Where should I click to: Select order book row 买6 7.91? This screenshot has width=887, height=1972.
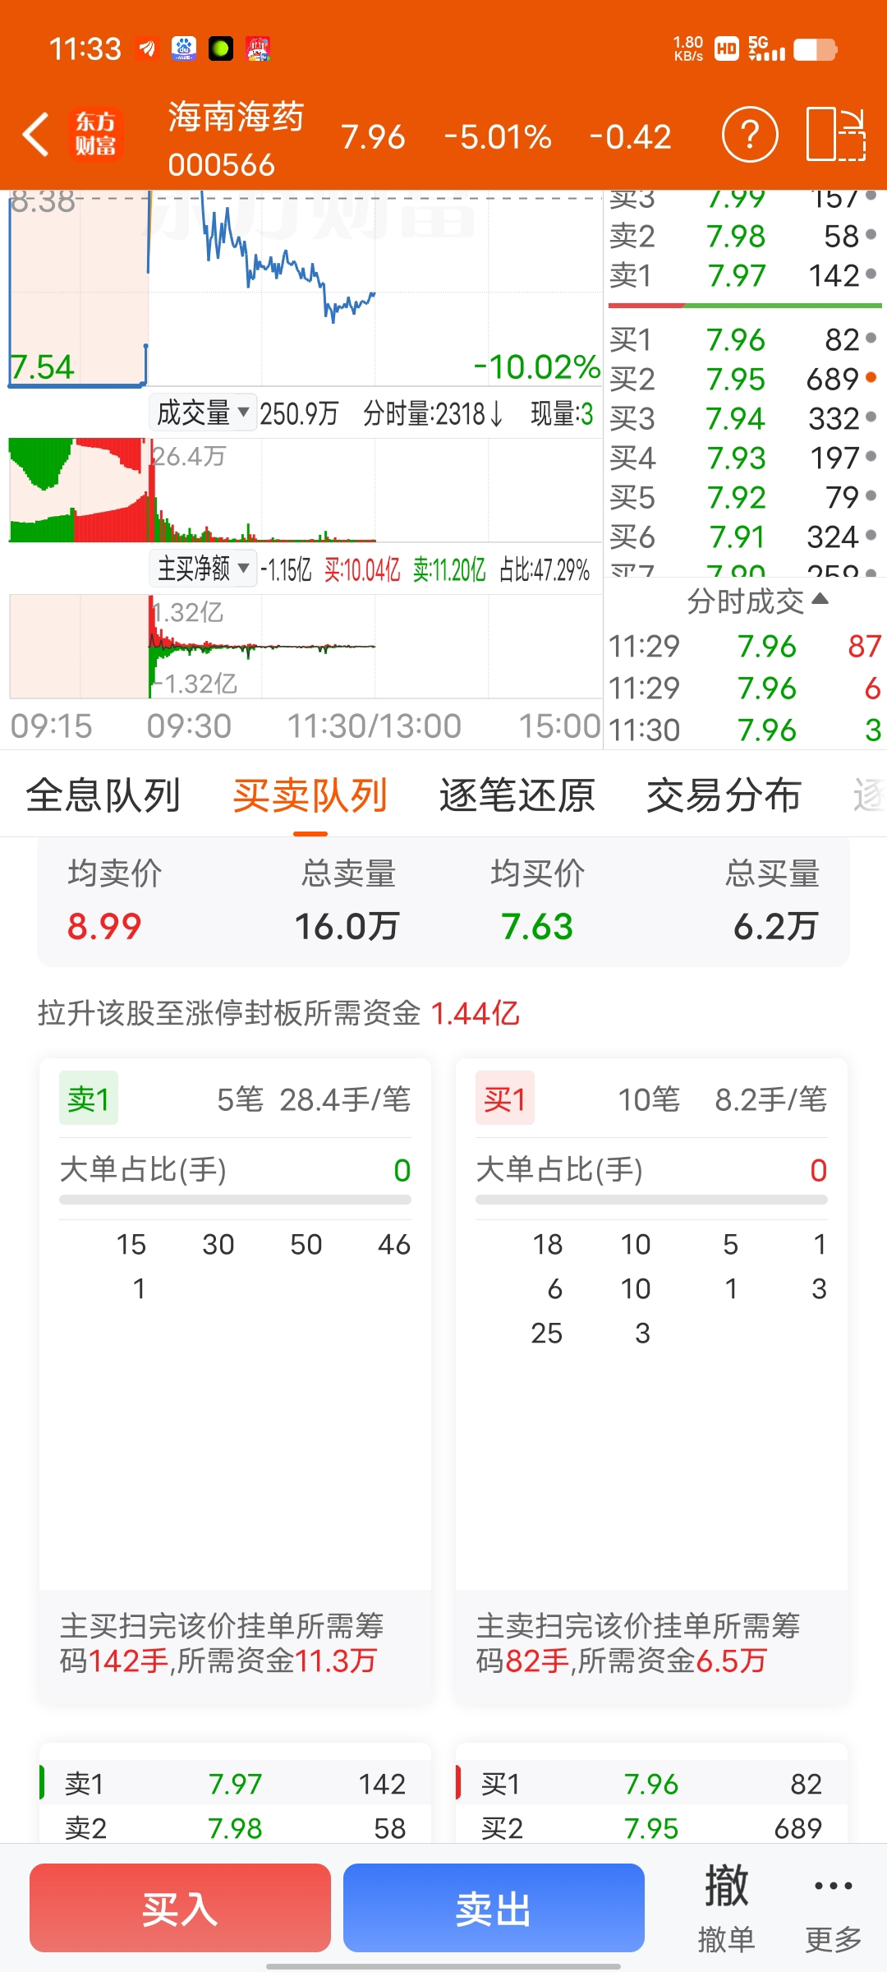[744, 537]
